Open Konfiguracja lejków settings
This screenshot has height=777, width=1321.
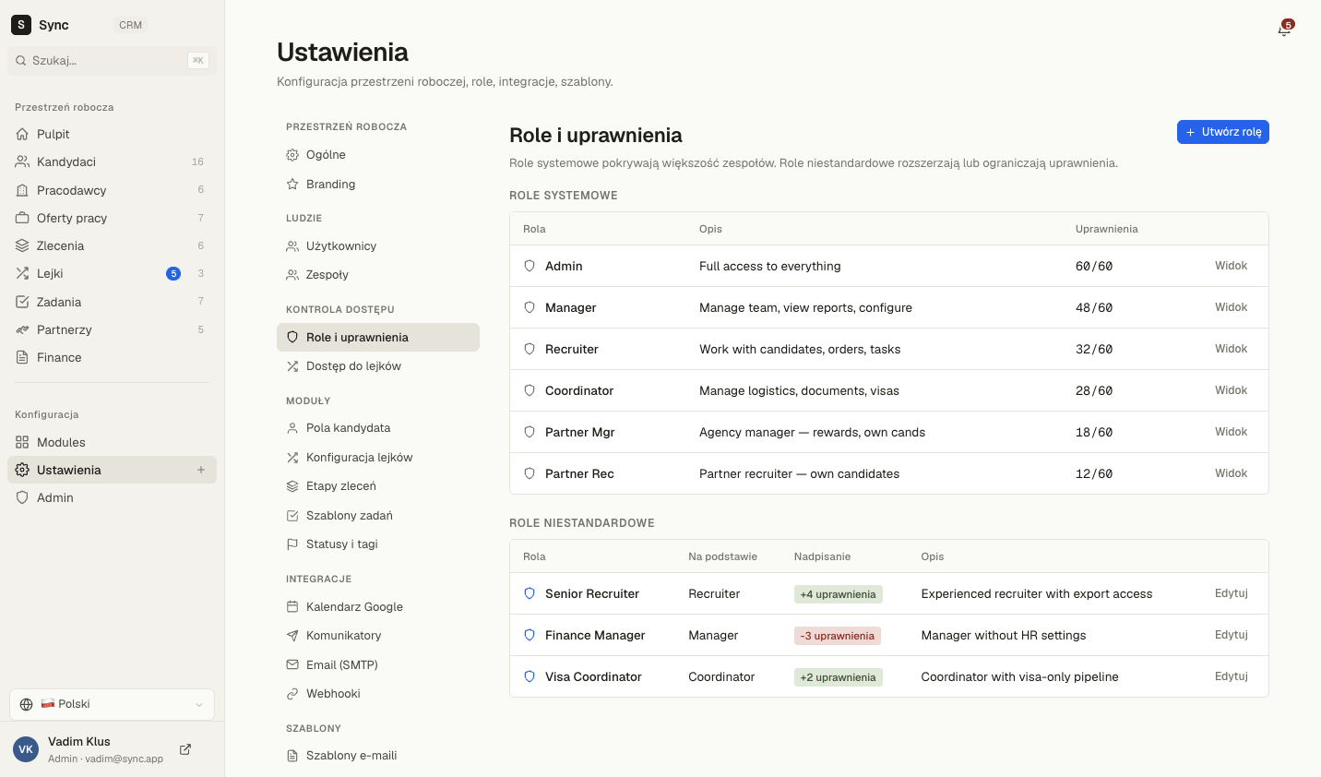tap(378, 457)
